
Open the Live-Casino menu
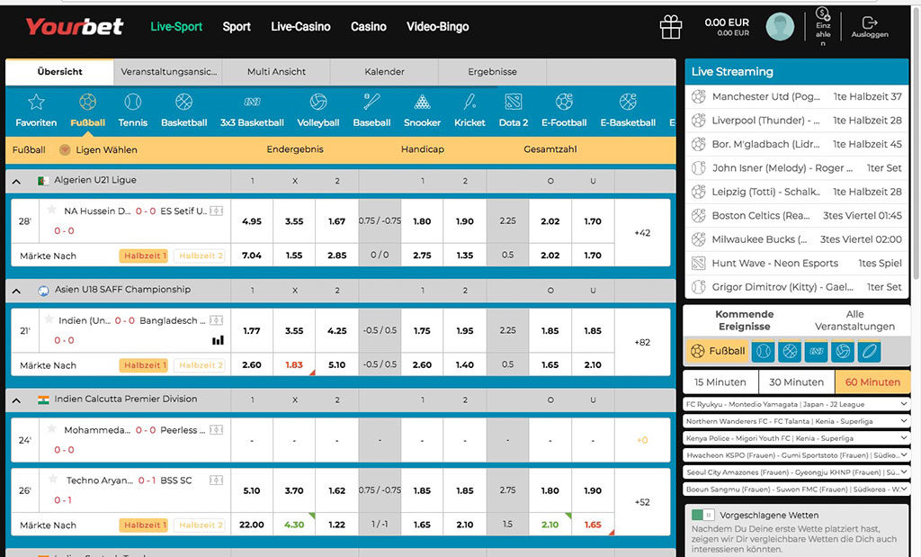pos(300,26)
